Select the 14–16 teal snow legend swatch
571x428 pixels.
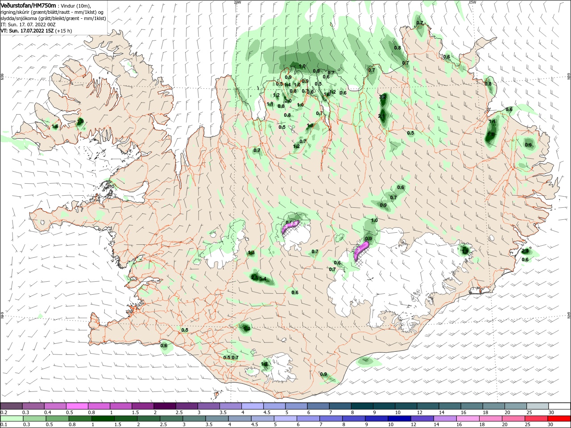(450, 406)
